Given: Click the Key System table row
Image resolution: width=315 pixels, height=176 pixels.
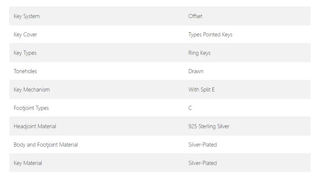Looking at the screenshot, I should (160, 16).
